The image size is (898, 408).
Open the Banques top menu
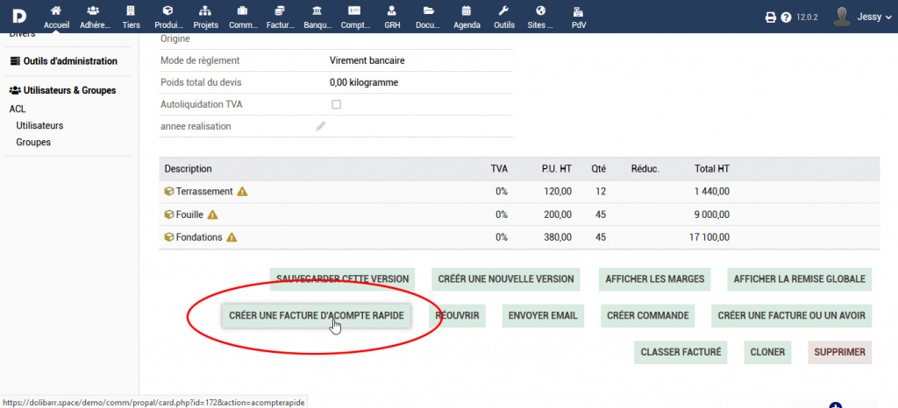click(x=317, y=16)
